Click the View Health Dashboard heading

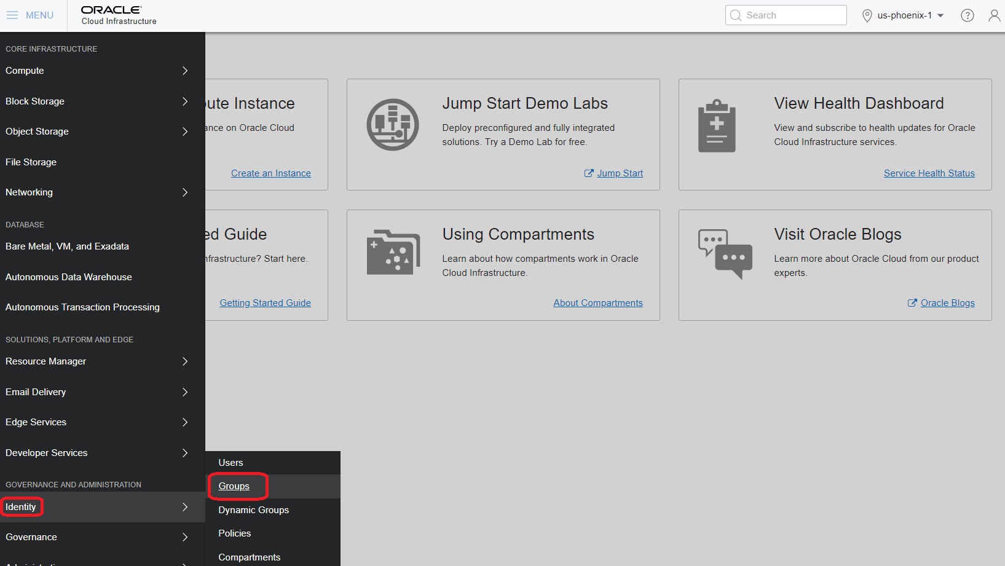tap(859, 103)
